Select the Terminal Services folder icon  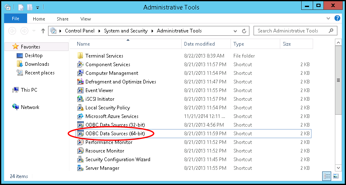coord(80,55)
